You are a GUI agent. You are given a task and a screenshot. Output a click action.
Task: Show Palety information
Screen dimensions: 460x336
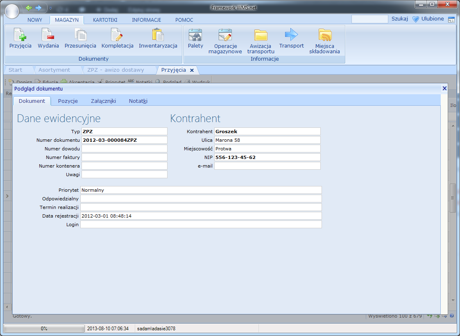point(195,39)
